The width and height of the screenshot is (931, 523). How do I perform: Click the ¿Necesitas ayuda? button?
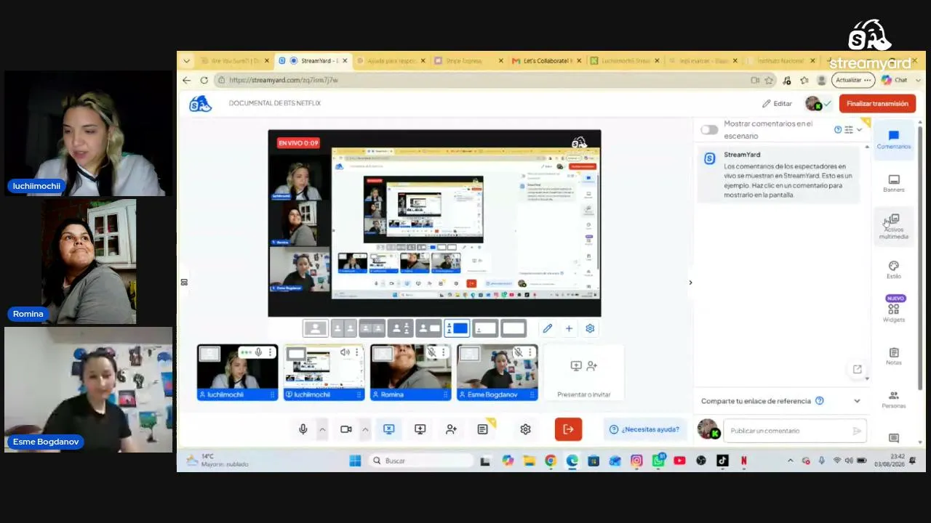644,429
